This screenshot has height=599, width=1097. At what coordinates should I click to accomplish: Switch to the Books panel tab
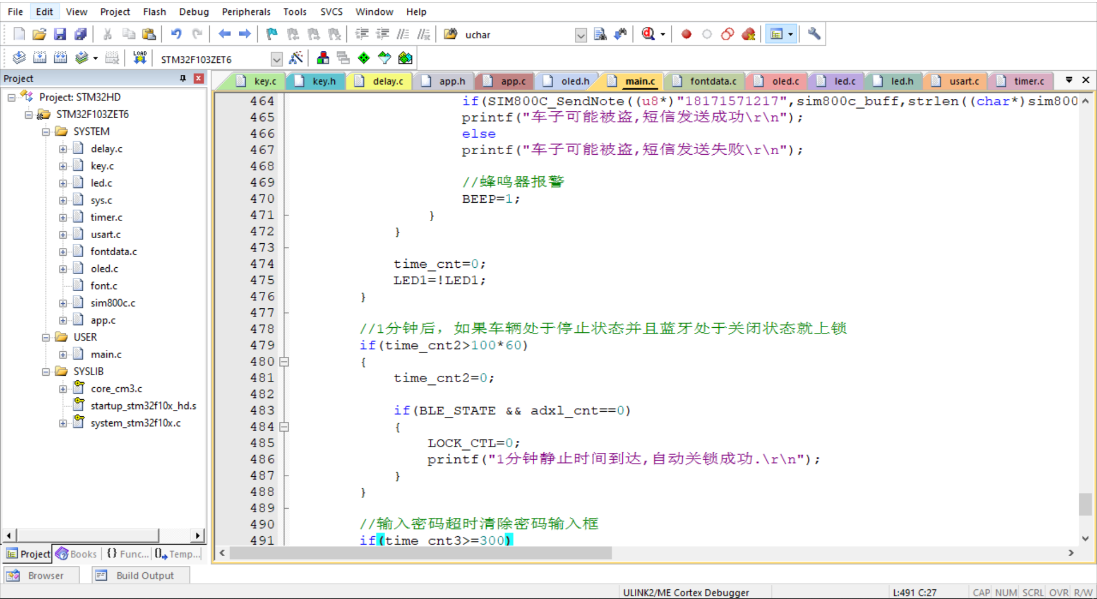[77, 554]
